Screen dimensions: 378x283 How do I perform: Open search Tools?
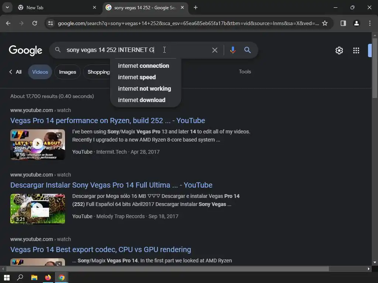coord(245,71)
